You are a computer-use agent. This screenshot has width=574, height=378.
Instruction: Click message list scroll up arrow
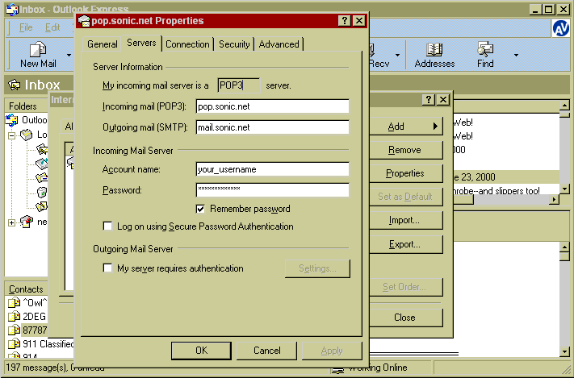[x=564, y=106]
